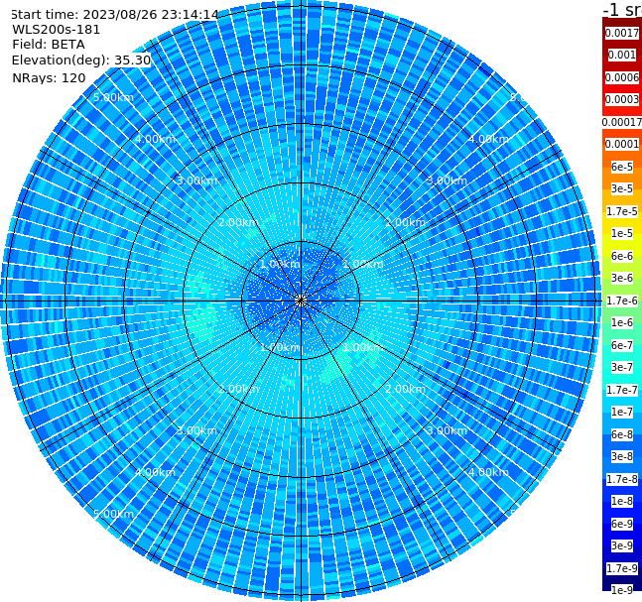Select the WLS200s-181 instrument label
Screen dimensions: 642x602
(57, 30)
